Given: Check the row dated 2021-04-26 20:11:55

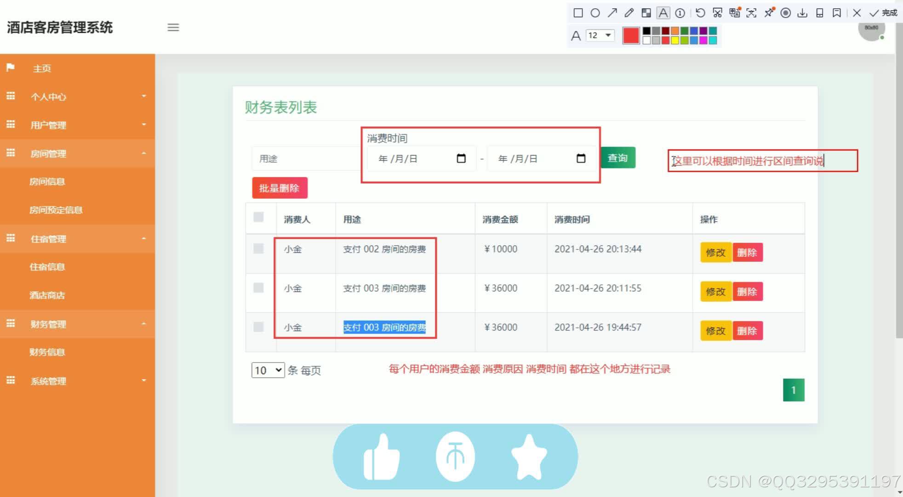Looking at the screenshot, I should coord(258,288).
